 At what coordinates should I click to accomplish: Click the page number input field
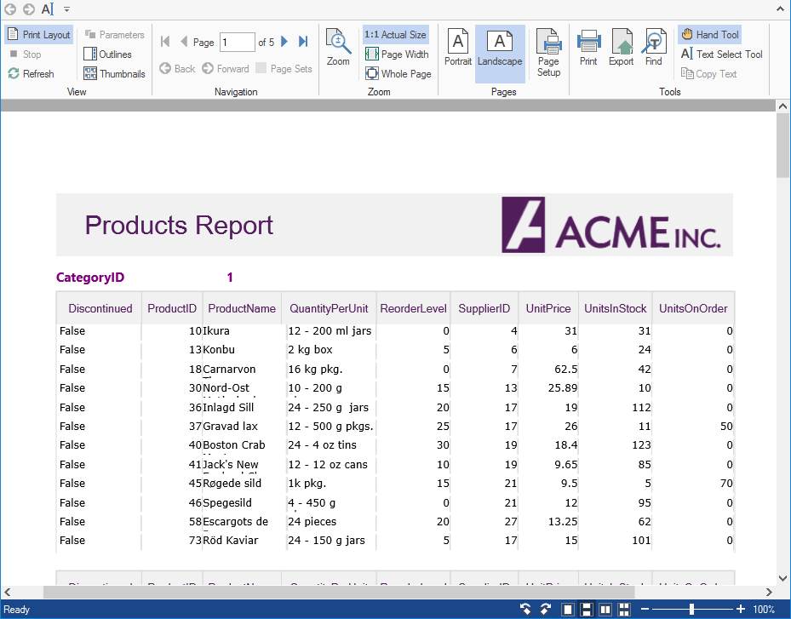[x=237, y=42]
